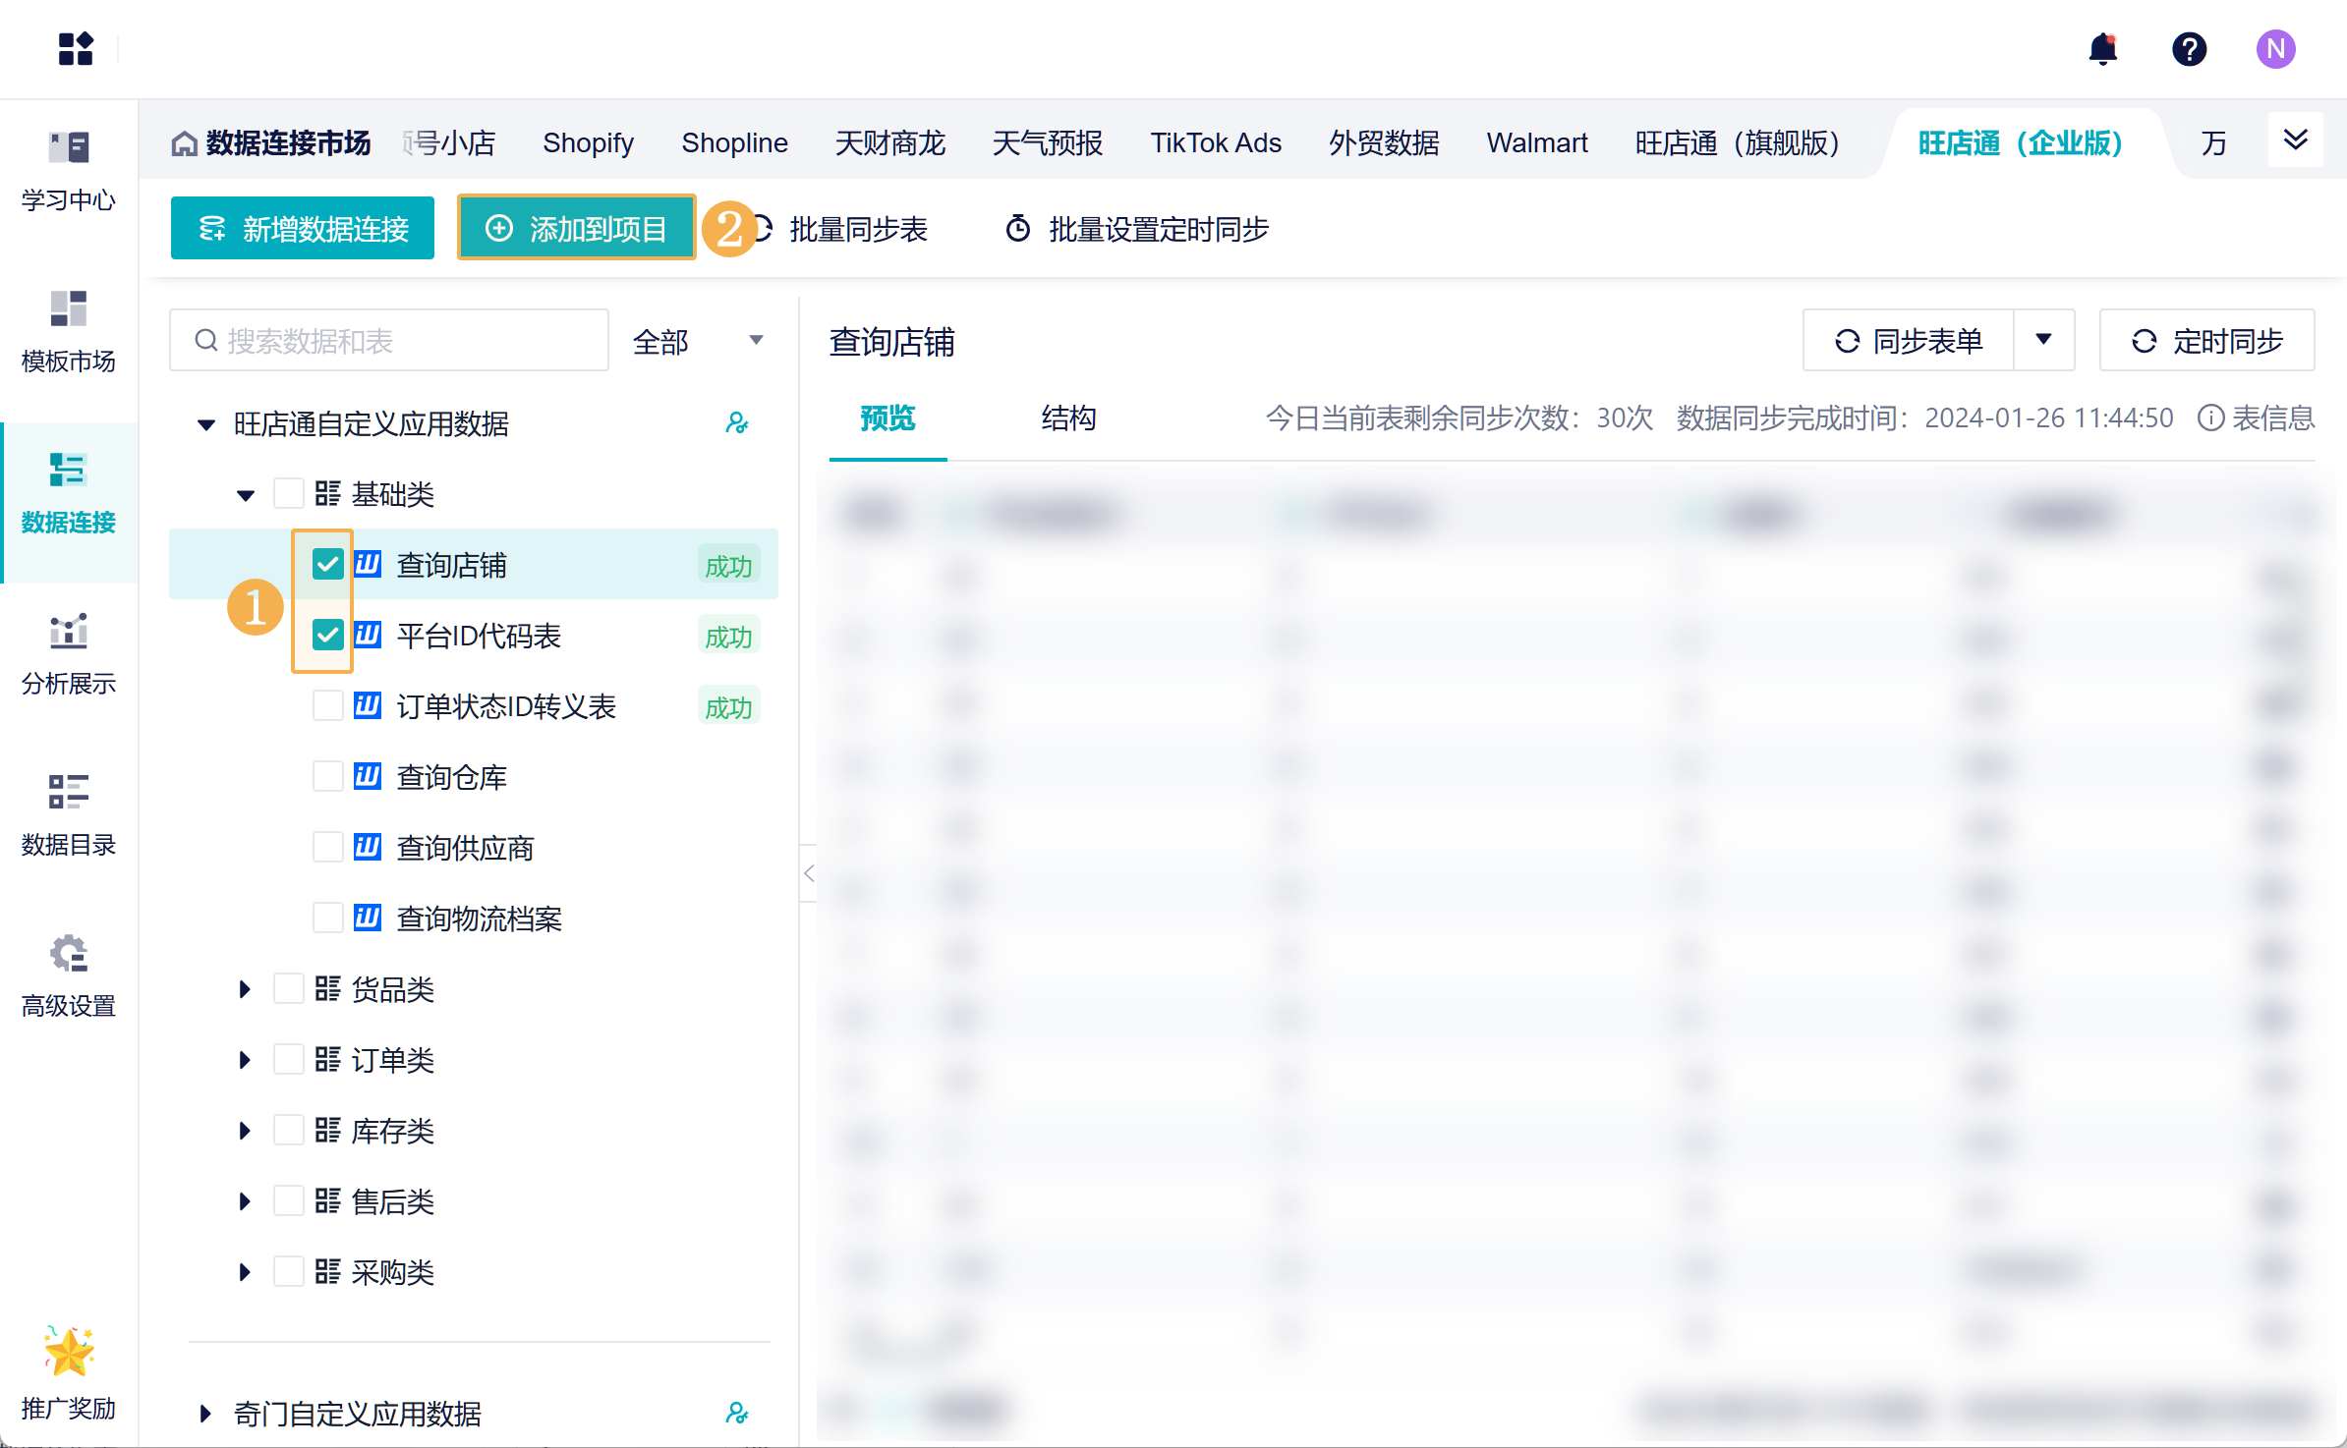Image resolution: width=2347 pixels, height=1448 pixels.
Task: Switch to 旺店通（旗舰版）tab
Action: [x=1738, y=143]
